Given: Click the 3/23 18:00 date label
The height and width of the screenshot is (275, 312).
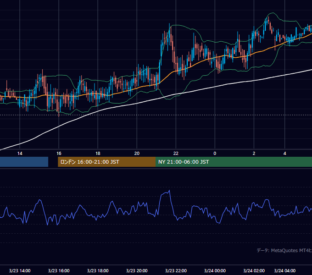Looking at the screenshot, I should point(98,270).
